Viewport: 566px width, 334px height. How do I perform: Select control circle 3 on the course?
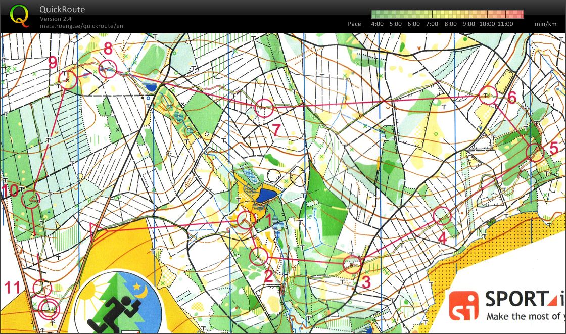(352, 263)
